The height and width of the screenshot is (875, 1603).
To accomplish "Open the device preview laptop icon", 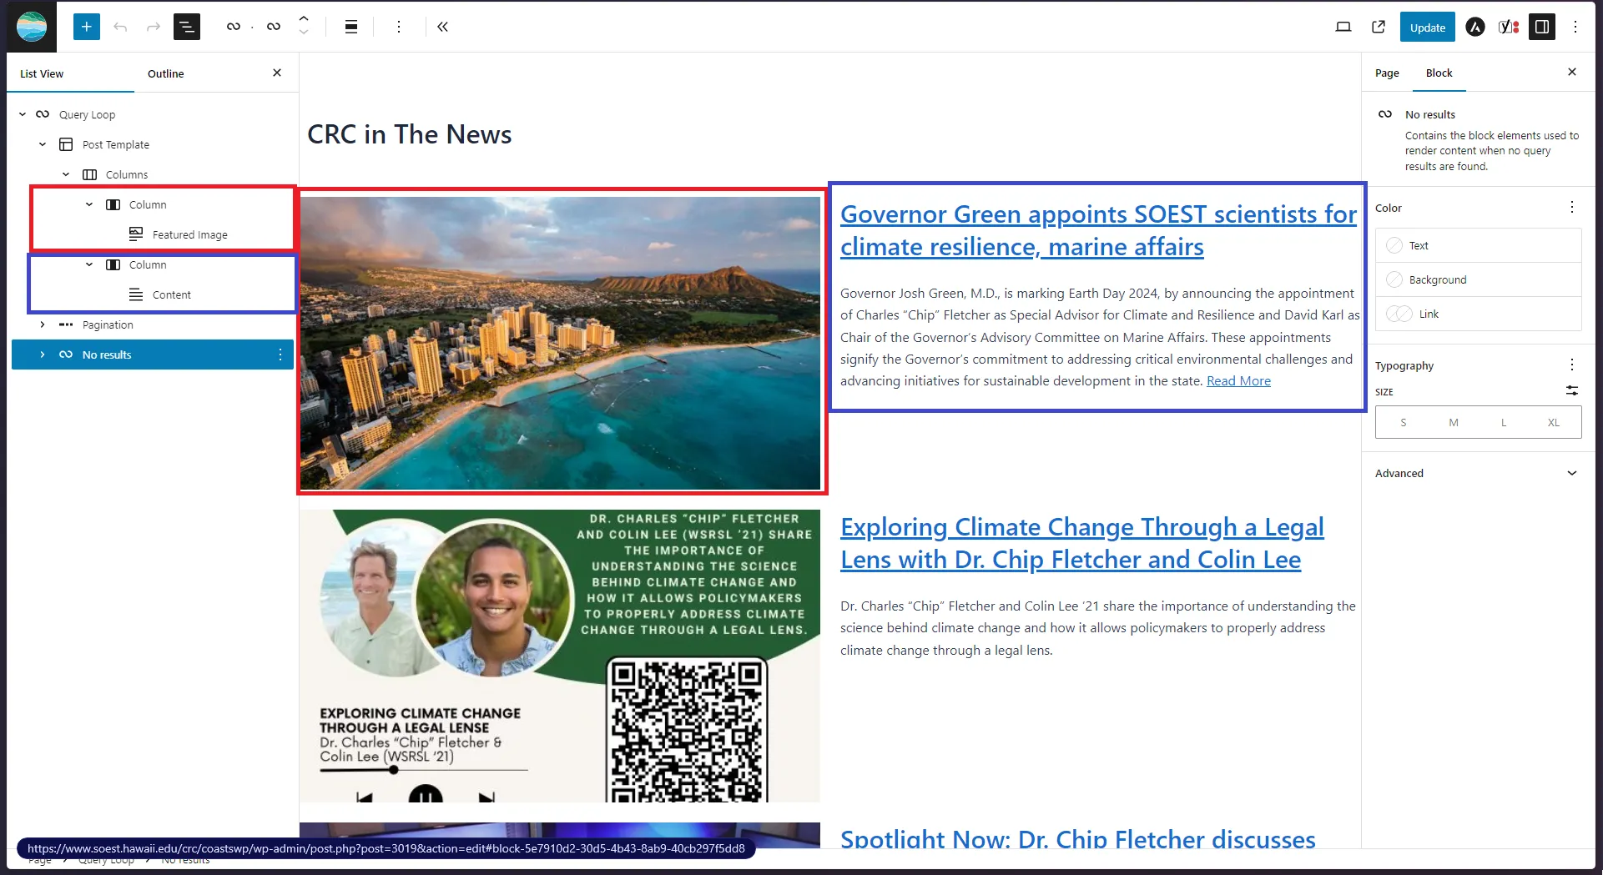I will click(1343, 27).
